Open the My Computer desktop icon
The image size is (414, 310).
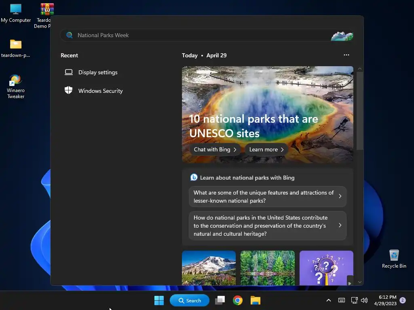click(16, 13)
